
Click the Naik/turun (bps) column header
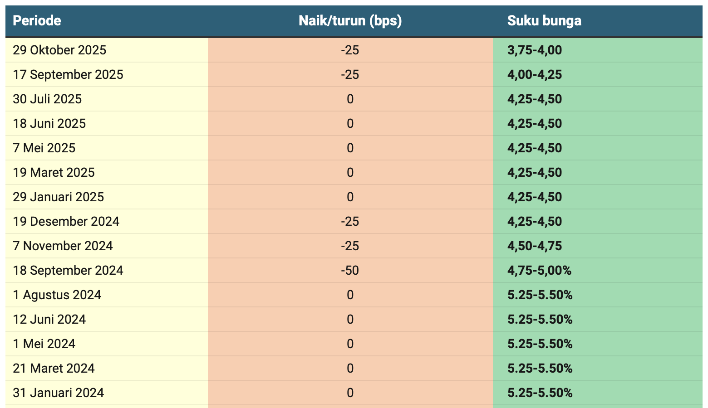click(x=350, y=21)
